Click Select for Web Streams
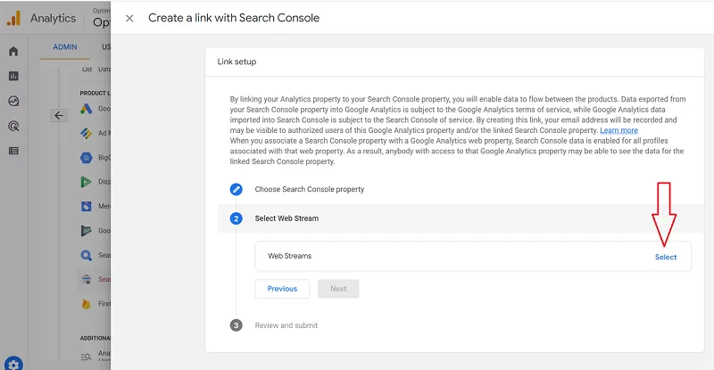 point(666,257)
